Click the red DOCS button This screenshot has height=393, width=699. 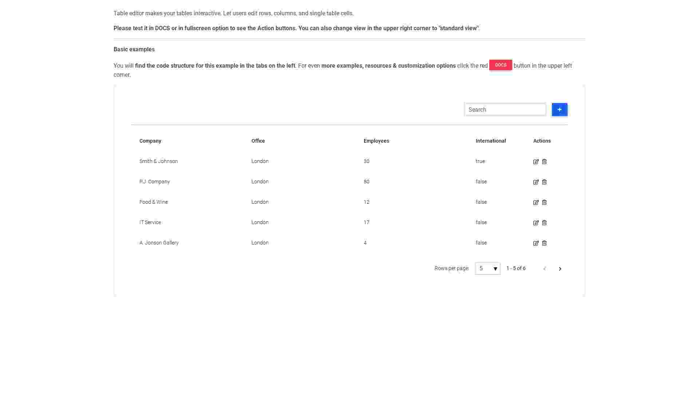(x=501, y=65)
